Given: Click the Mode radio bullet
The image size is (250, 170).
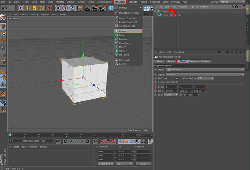Looking at the screenshot, I should pos(156,70).
